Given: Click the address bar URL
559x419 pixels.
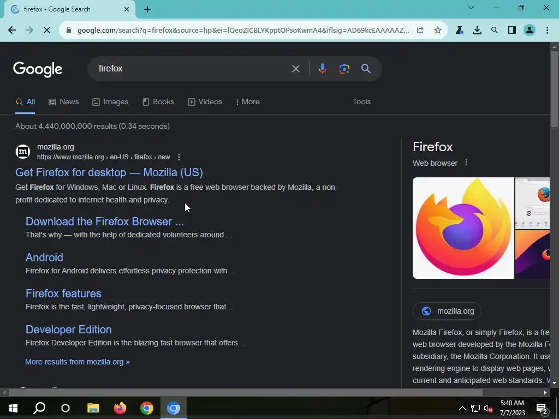Looking at the screenshot, I should tap(243, 31).
